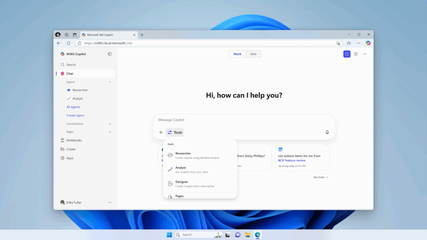Screen dimensions: 427x240
Task: Click the plus attach icon
Action: pyautogui.click(x=161, y=132)
